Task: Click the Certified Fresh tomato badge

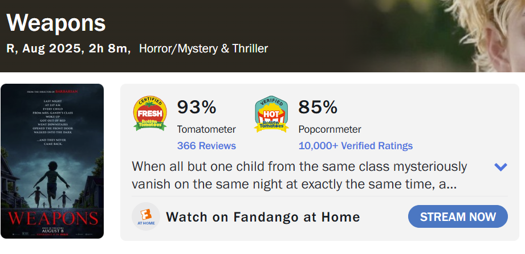Action: 150,114
